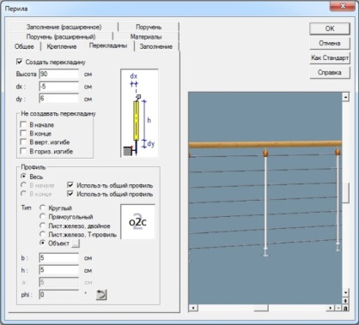Screen dimensions: 359x325
Task: Open the object picker button next to Объект
Action: [x=76, y=244]
